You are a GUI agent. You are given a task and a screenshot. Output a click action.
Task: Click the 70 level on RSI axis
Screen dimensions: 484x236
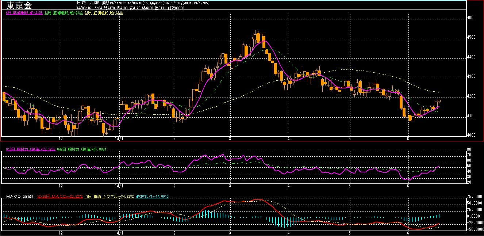pos(470,155)
